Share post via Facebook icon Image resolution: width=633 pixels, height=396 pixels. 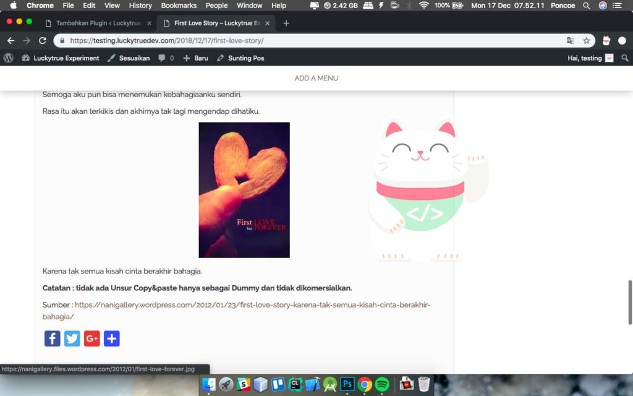coord(52,338)
